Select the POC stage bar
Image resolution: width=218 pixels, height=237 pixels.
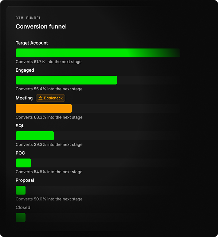(23, 163)
